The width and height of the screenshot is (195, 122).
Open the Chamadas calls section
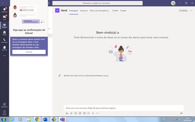pyautogui.click(x=4, y=40)
